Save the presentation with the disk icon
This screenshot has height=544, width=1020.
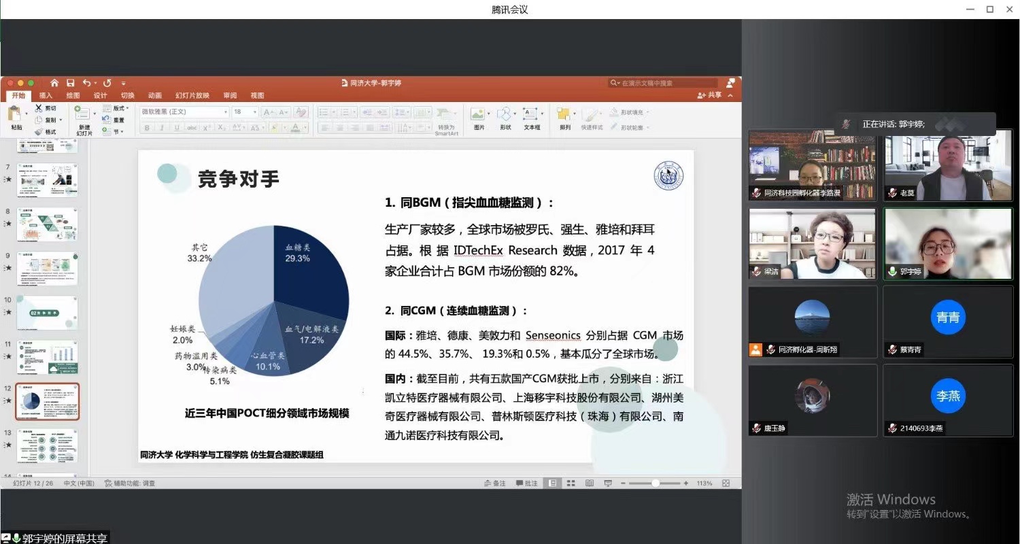pos(71,83)
